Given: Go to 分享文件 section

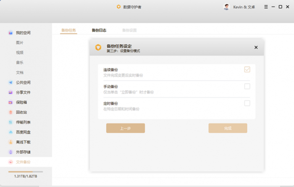Looking at the screenshot, I should click(x=23, y=92).
